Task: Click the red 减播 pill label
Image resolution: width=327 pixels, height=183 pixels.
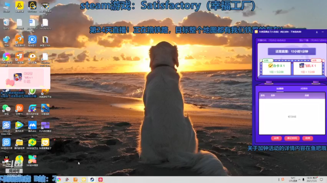Action: point(316,60)
